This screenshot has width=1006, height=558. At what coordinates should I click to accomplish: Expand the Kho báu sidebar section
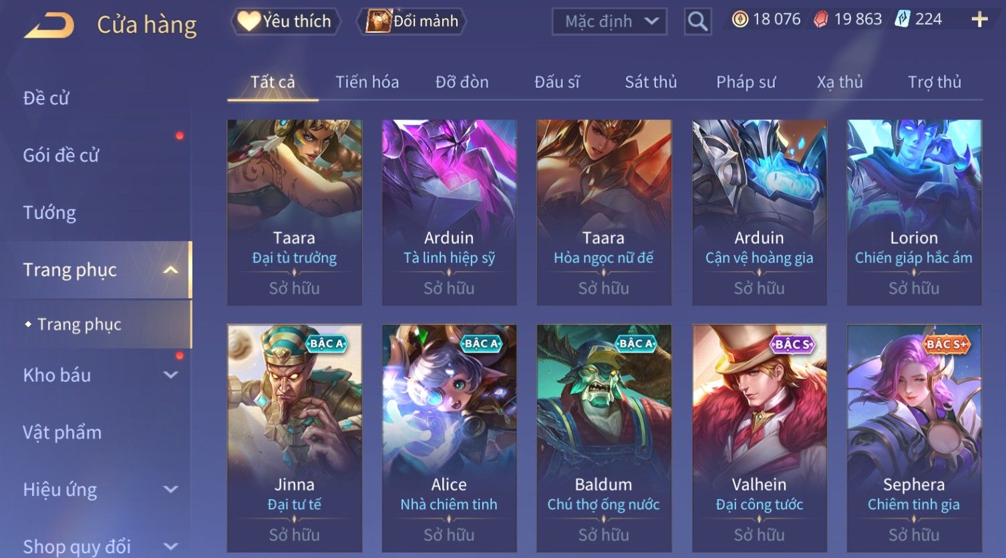pyautogui.click(x=171, y=375)
